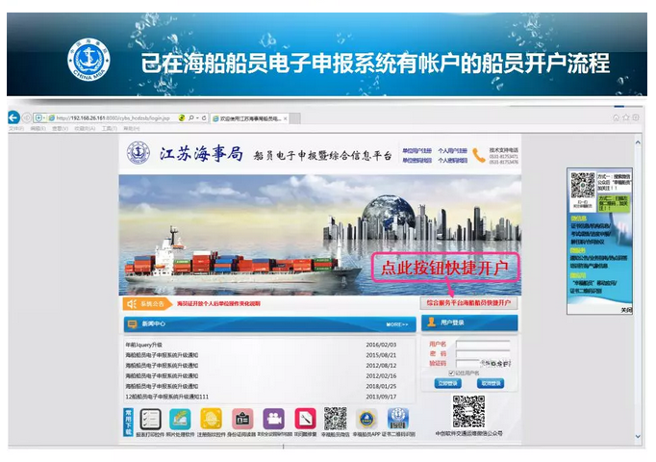
Task: Open the 个人用户注册 link
Action: point(452,151)
